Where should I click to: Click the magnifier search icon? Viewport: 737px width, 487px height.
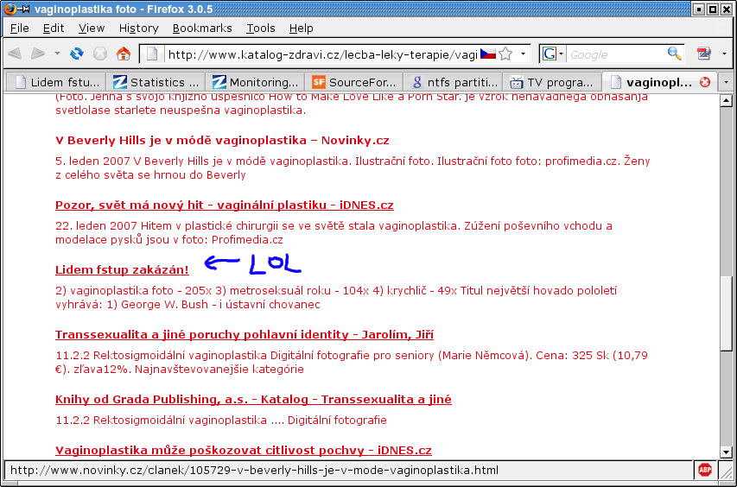click(675, 54)
